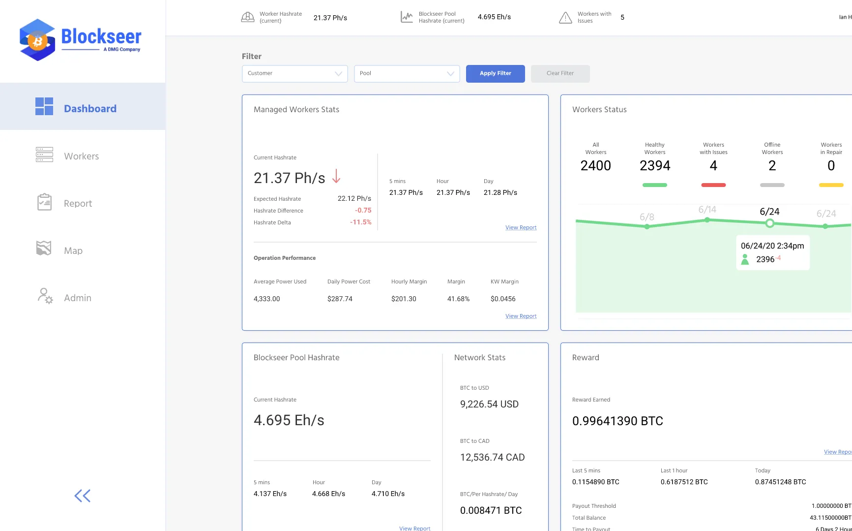Select the 6/24 marker on the workers chart
852x531 pixels.
click(x=770, y=223)
